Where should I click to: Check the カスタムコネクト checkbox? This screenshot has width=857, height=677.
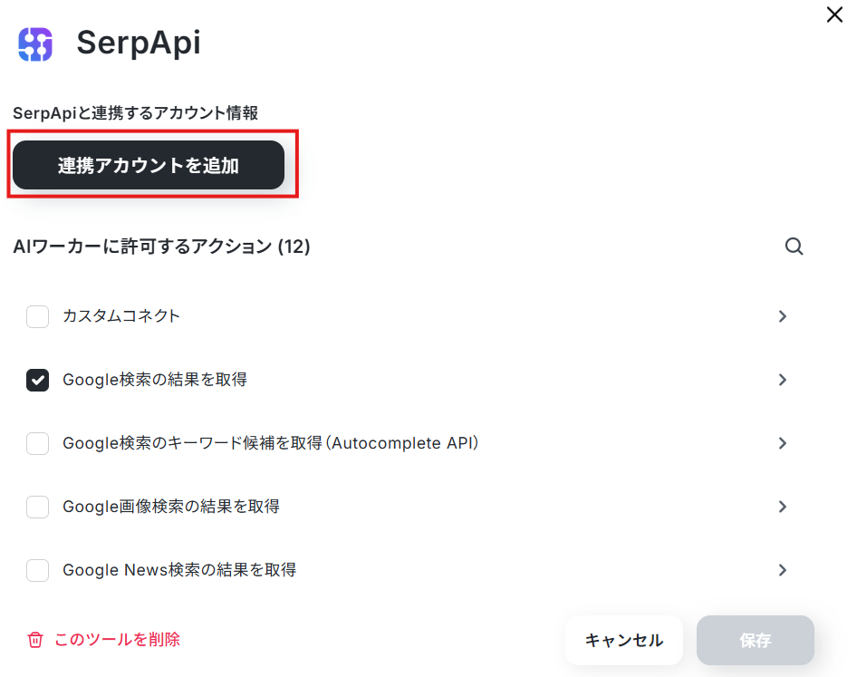pos(38,316)
